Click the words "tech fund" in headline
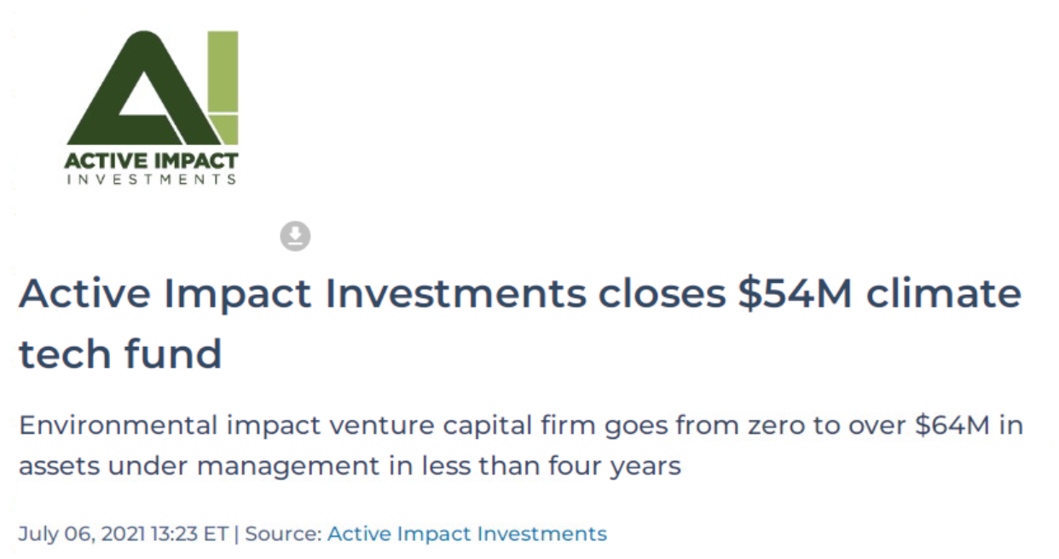The width and height of the screenshot is (1059, 559). coord(120,354)
